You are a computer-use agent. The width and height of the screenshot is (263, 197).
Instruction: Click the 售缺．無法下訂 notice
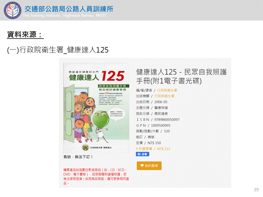pos(78,157)
